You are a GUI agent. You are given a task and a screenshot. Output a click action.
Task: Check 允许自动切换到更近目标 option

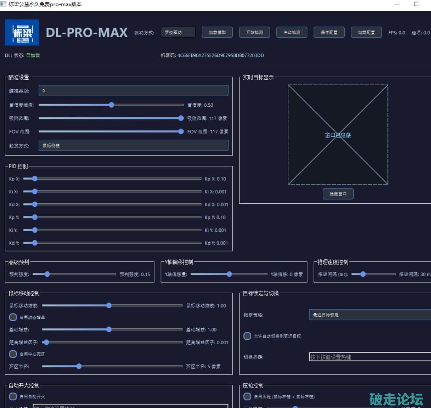[247, 336]
